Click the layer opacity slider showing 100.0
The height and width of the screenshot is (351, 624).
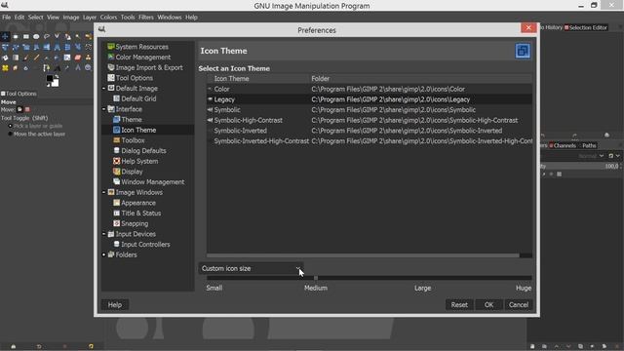point(581,166)
